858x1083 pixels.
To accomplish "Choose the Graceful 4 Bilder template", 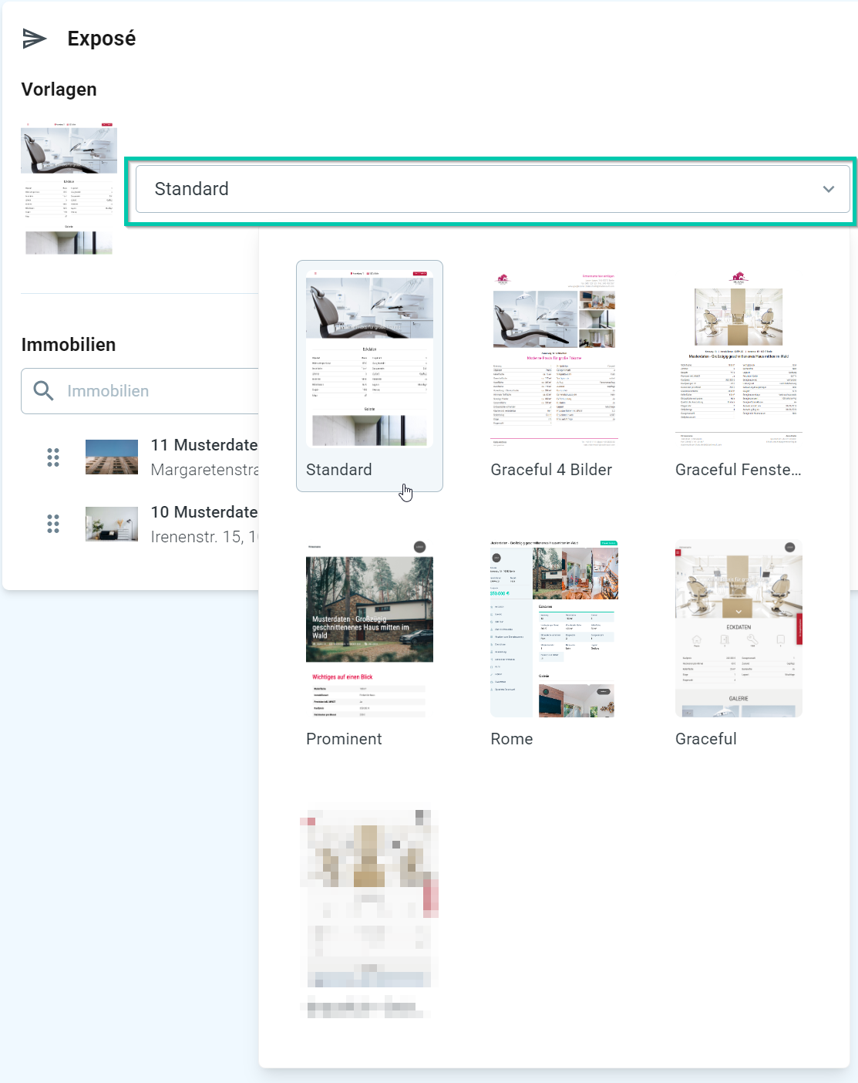I will pyautogui.click(x=554, y=376).
